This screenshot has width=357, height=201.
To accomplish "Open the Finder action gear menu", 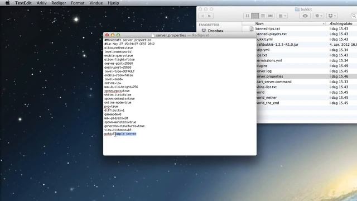I will [x=319, y=16].
